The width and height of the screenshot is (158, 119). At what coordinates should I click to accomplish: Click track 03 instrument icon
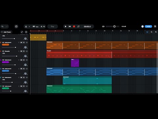coord(1,42)
